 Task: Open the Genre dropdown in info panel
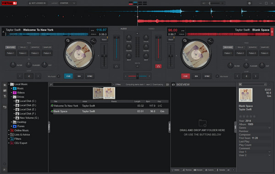coord(269,128)
